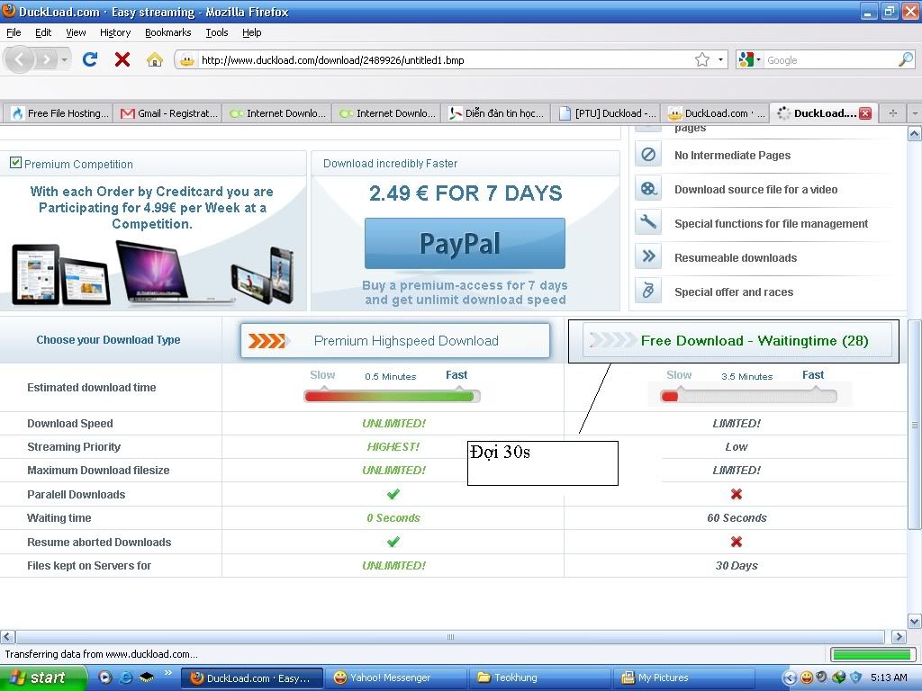Choose Premium Highspeed Download
The image size is (922, 691).
pos(395,340)
